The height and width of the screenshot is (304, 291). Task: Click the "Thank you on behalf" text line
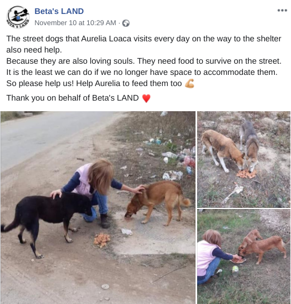73,98
